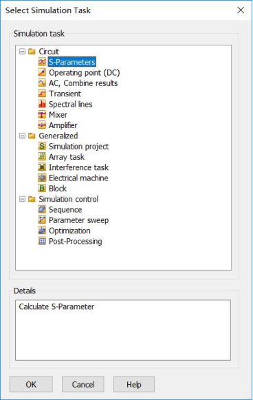Screen dimensions: 253x400
Task: Select the Mixer task icon
Action: click(x=42, y=114)
